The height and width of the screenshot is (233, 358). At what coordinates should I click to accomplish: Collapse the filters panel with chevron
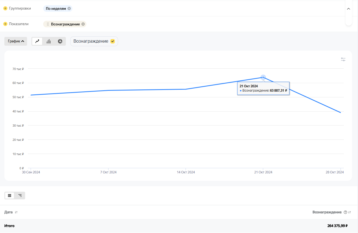[348, 9]
